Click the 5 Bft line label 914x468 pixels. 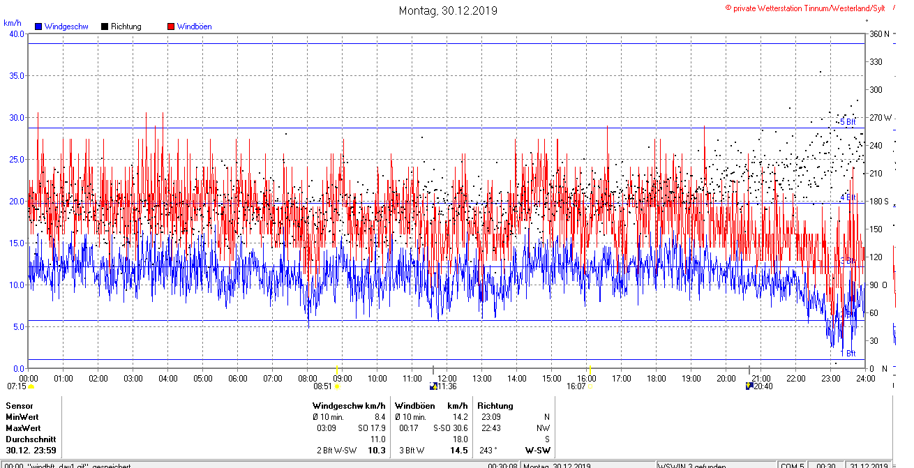[x=848, y=122]
